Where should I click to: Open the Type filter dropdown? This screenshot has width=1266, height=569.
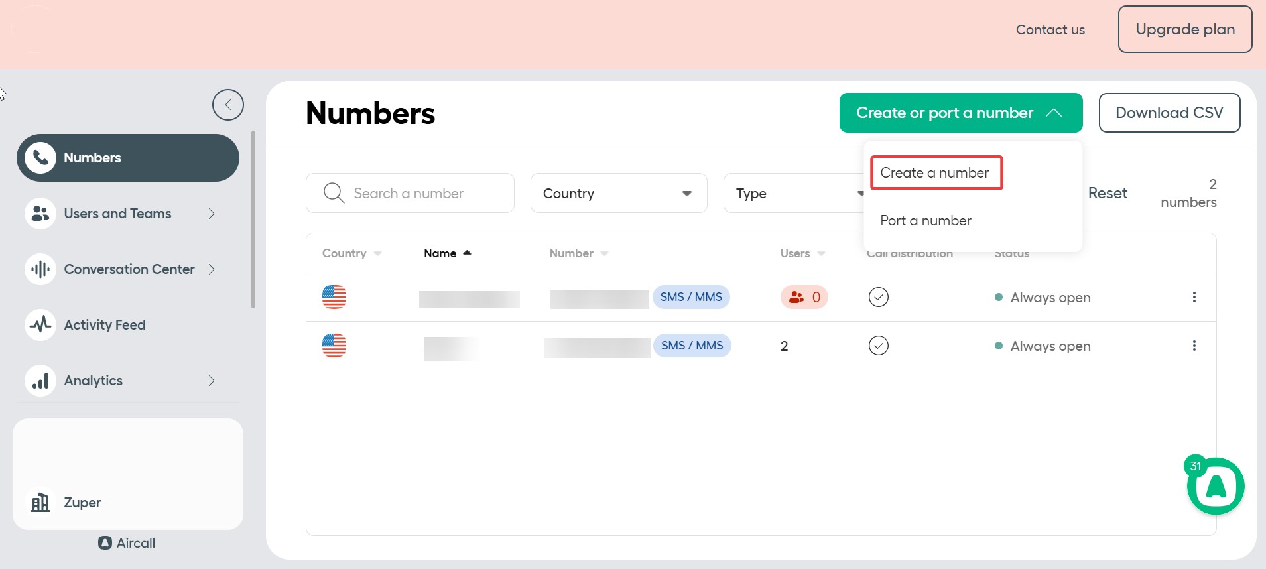(x=793, y=193)
